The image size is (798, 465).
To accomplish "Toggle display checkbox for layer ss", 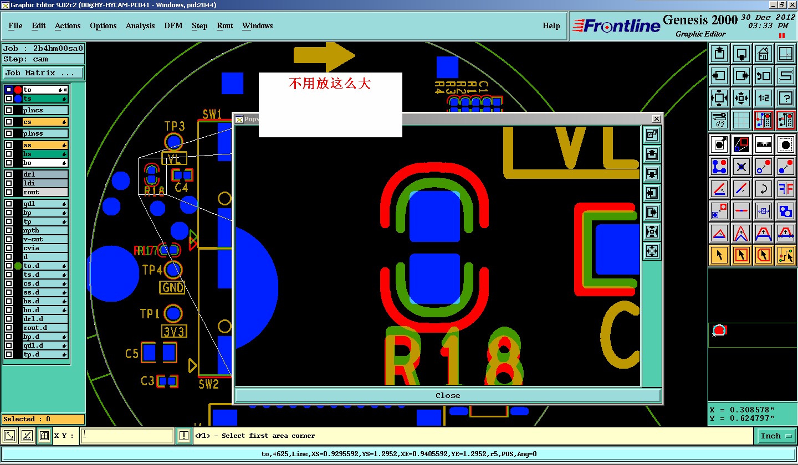I will click(x=9, y=145).
